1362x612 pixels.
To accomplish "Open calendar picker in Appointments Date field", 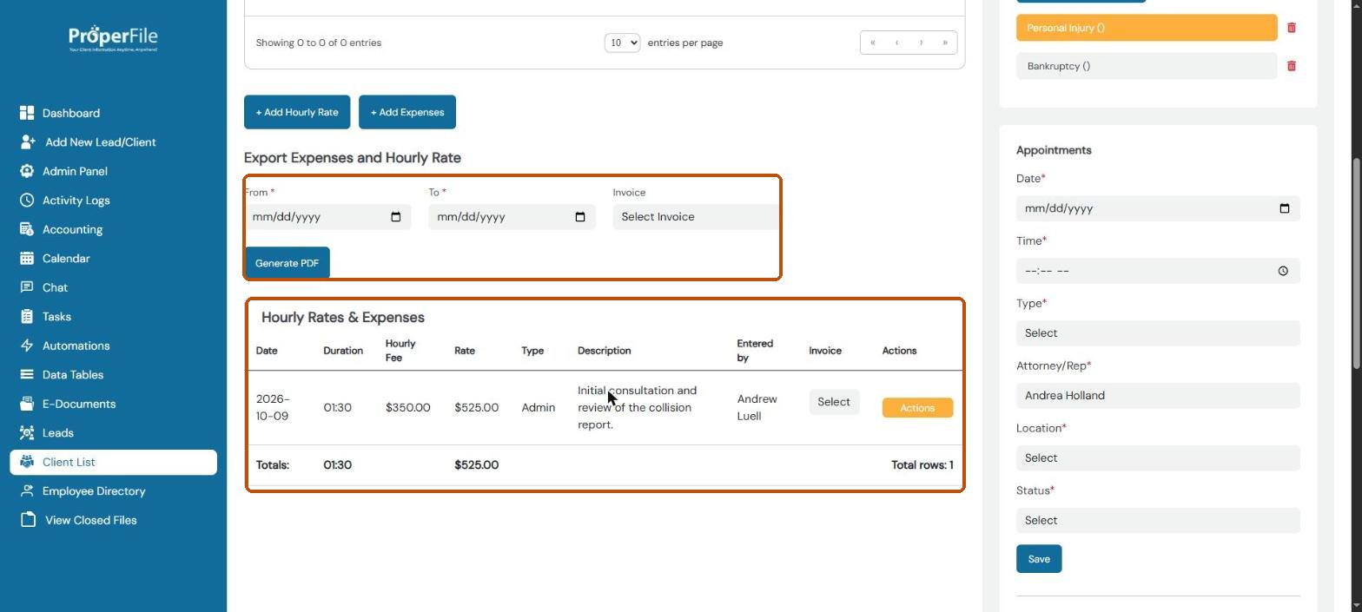I will (1285, 208).
